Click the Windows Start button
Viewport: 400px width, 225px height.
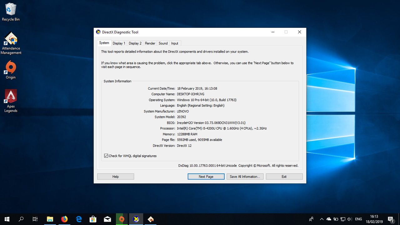(7, 219)
